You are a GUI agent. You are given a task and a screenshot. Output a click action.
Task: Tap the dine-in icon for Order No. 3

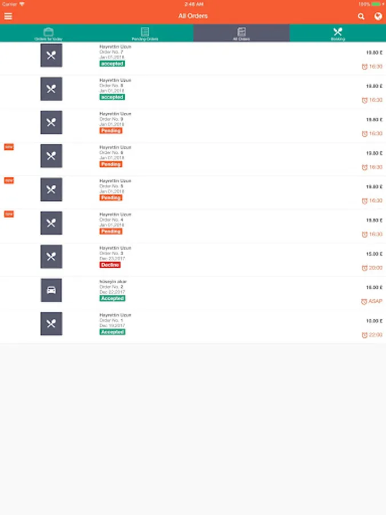(x=51, y=256)
